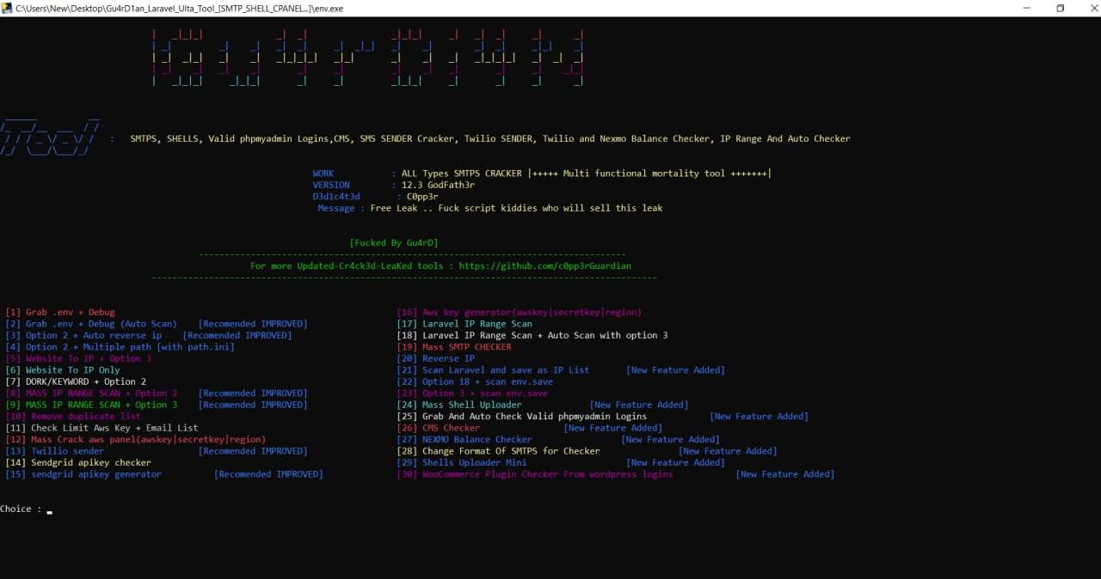The width and height of the screenshot is (1101, 579).
Task: Click option [20] Reverse IP
Action: click(x=435, y=359)
